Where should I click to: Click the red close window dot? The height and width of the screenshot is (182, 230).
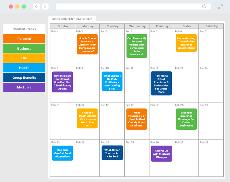[11, 7]
